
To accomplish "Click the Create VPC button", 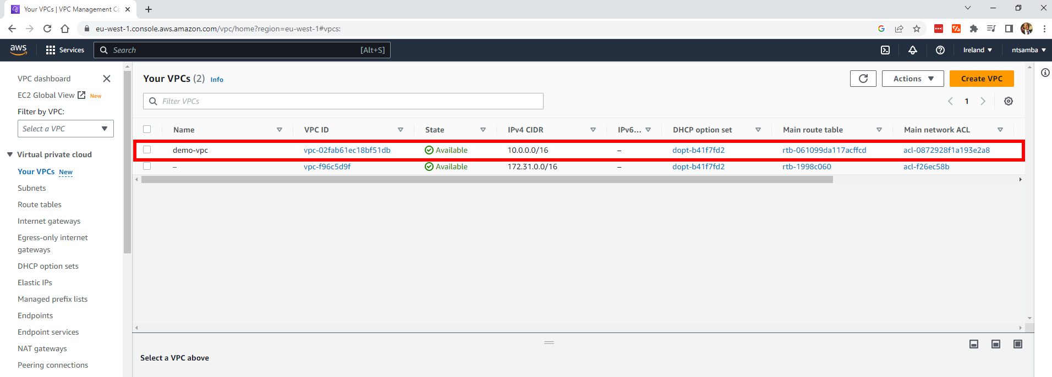I will (x=982, y=79).
